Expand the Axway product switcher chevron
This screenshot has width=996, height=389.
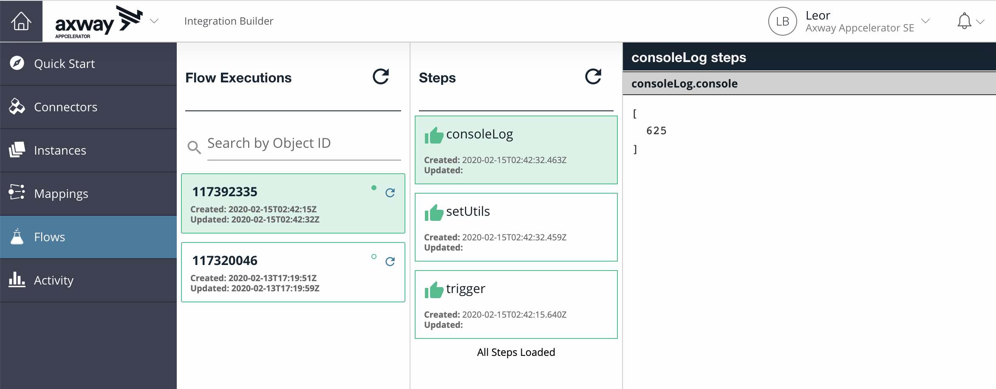pyautogui.click(x=154, y=21)
